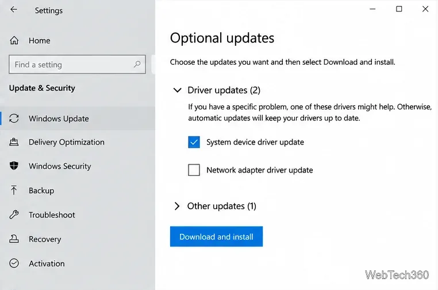The height and width of the screenshot is (290, 438).
Task: Click the Delivery Optimization icon
Action: [x=14, y=142]
